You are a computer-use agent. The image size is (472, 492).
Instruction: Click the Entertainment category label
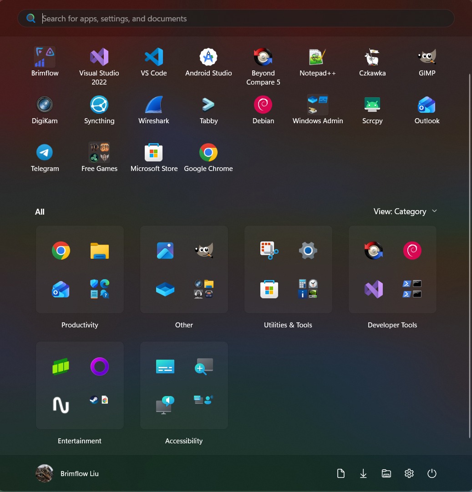click(x=80, y=441)
